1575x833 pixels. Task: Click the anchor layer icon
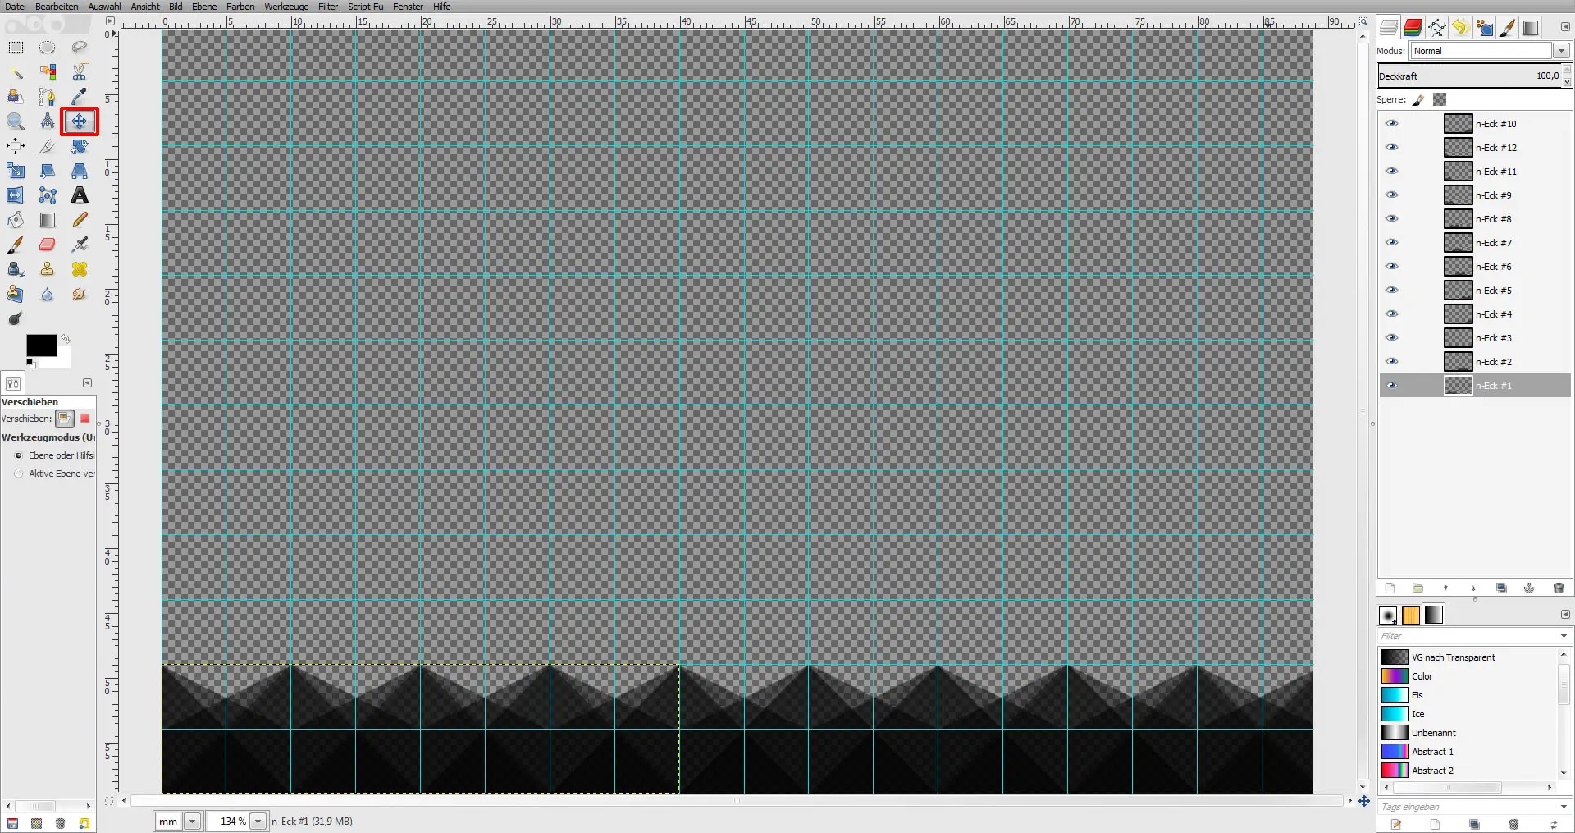coord(1529,588)
